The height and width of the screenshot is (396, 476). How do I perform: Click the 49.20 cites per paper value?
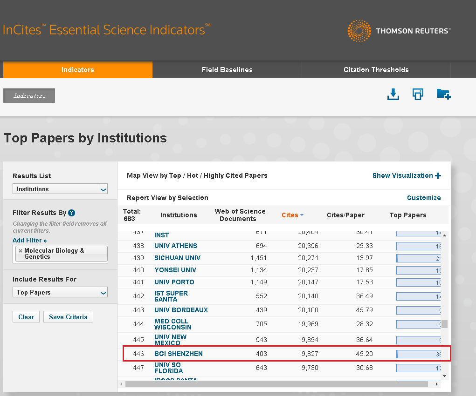[x=364, y=354]
